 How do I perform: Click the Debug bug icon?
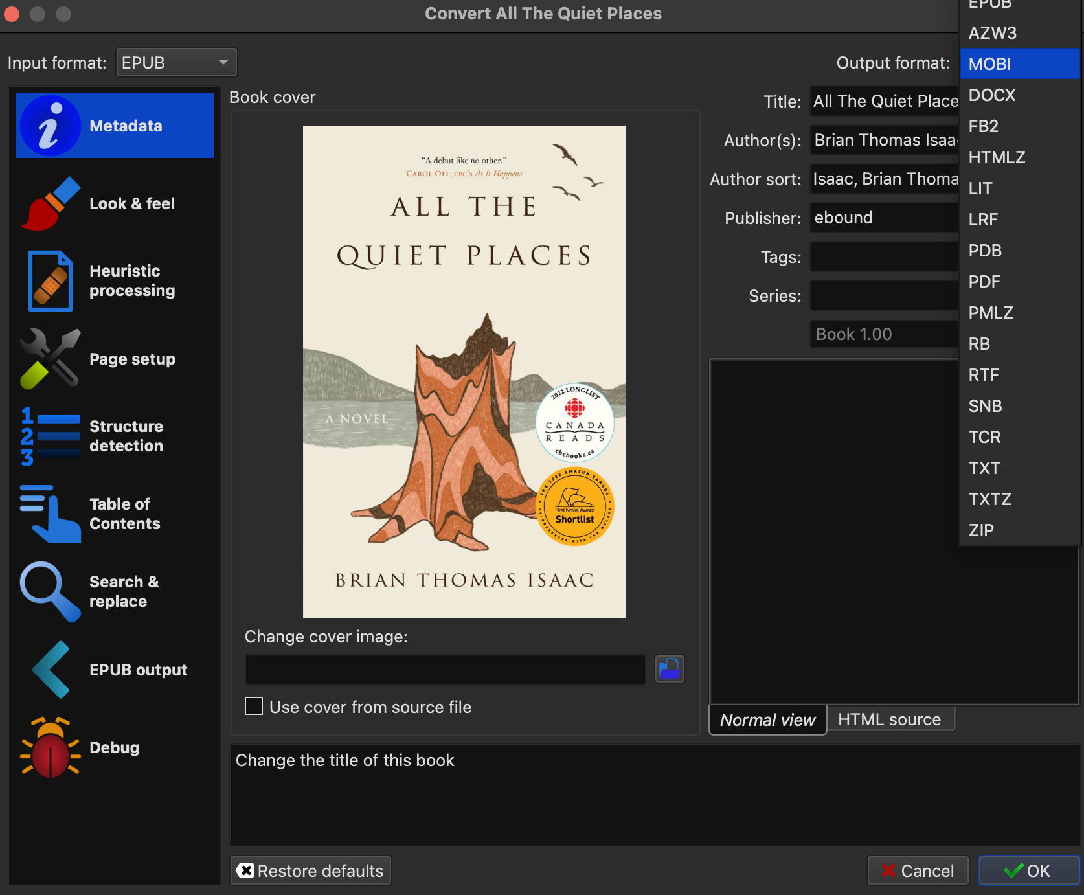51,747
